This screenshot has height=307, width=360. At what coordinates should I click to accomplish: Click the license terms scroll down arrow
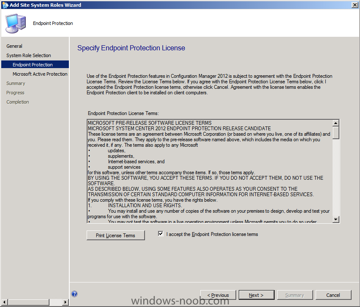pyautogui.click(x=335, y=219)
